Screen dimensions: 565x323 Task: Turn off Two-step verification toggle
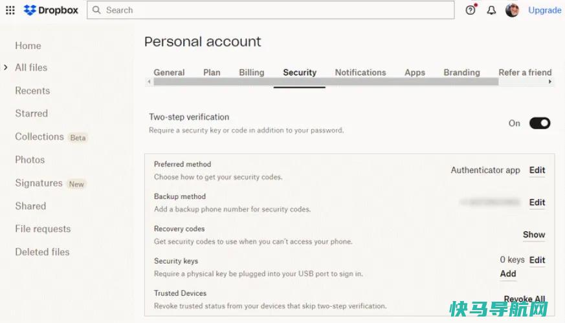[x=539, y=123]
